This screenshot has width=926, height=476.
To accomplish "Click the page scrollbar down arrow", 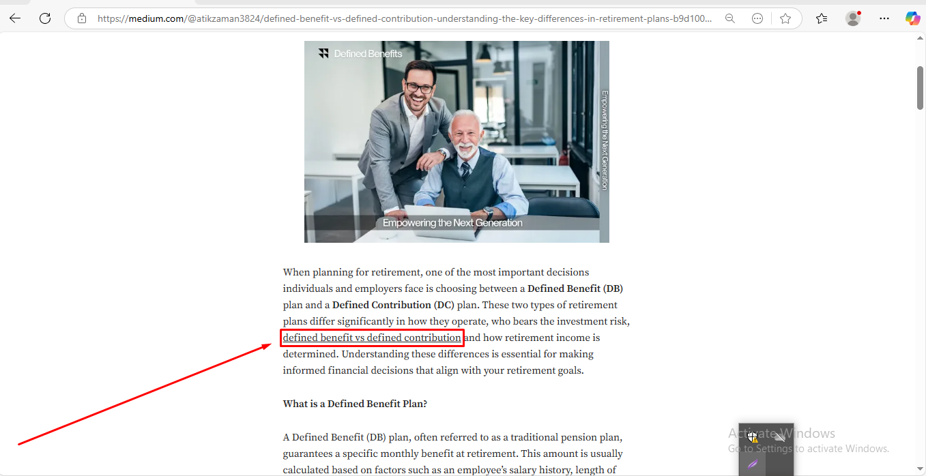I will click(x=920, y=470).
